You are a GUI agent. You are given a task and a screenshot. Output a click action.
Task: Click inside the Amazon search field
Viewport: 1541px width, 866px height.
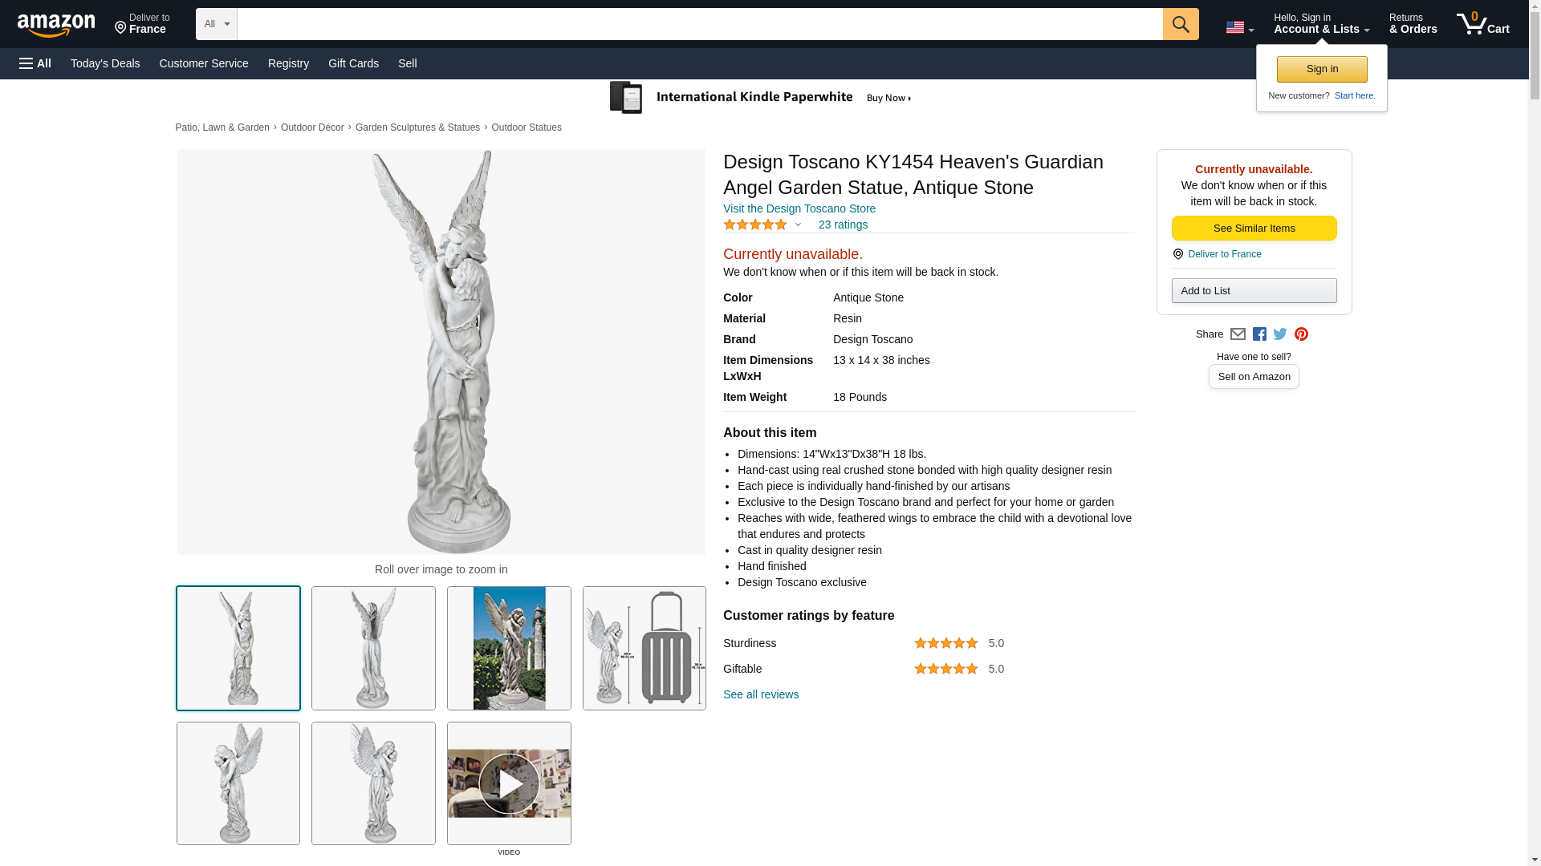(x=700, y=24)
